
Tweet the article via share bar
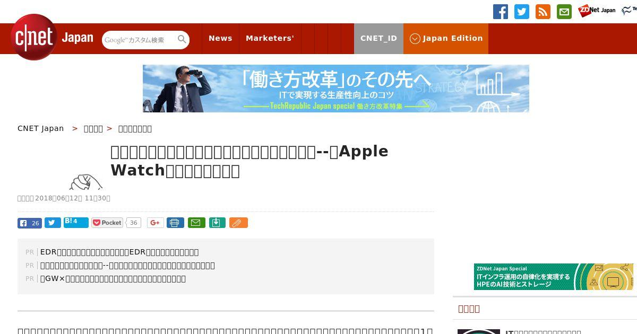coord(53,223)
